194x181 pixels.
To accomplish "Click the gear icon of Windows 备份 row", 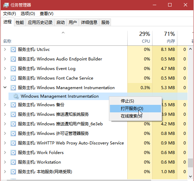I will (13, 105).
